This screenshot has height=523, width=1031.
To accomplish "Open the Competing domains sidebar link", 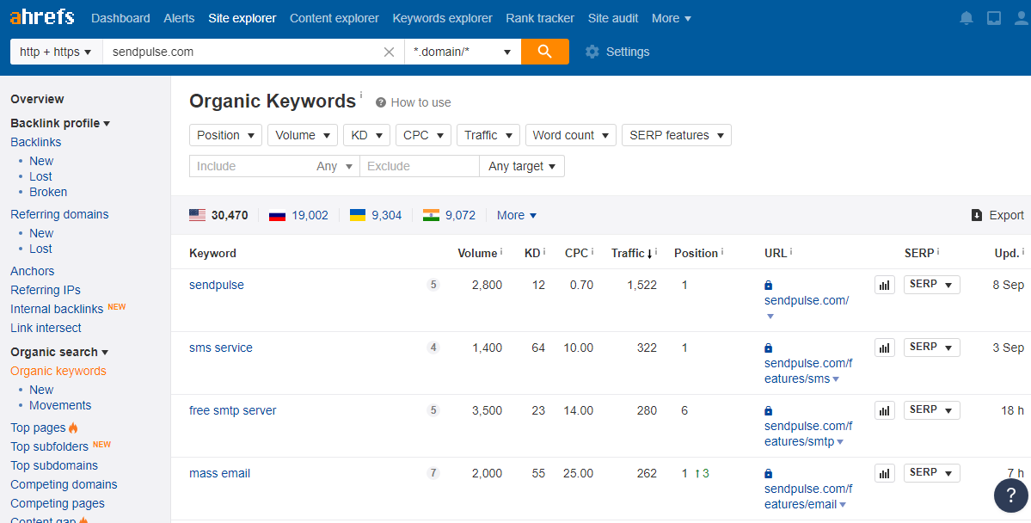I will pos(64,484).
